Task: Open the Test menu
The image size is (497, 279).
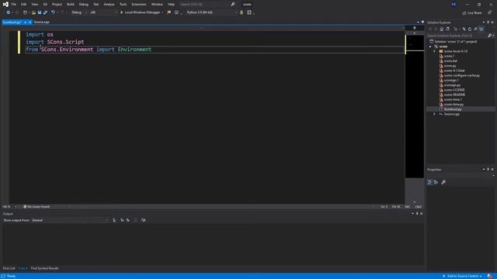Action: (x=96, y=5)
